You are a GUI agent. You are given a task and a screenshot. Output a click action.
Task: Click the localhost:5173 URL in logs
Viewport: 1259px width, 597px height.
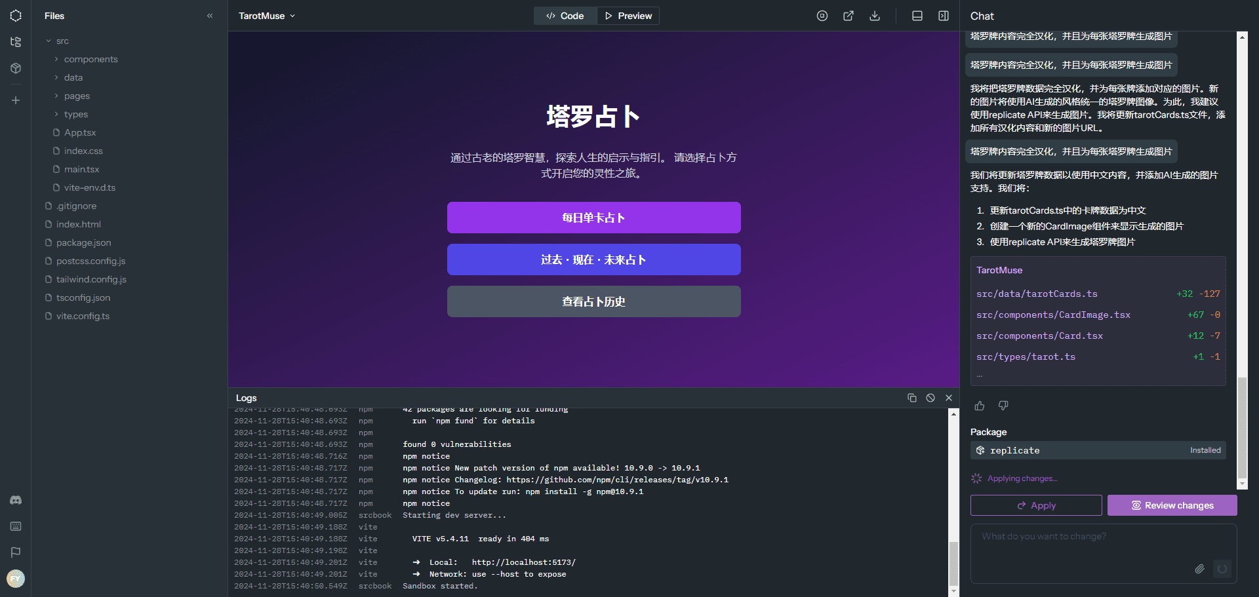[x=523, y=562]
